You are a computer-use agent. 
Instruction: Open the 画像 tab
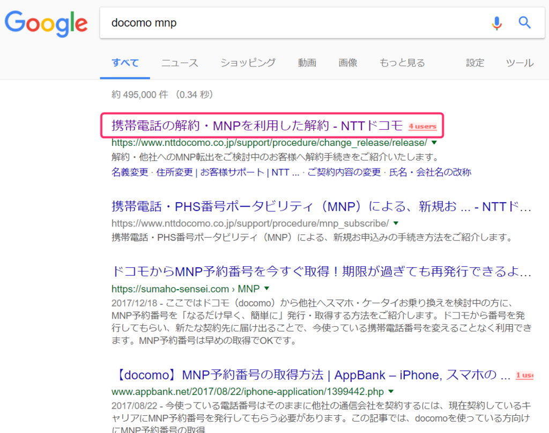[x=347, y=63]
